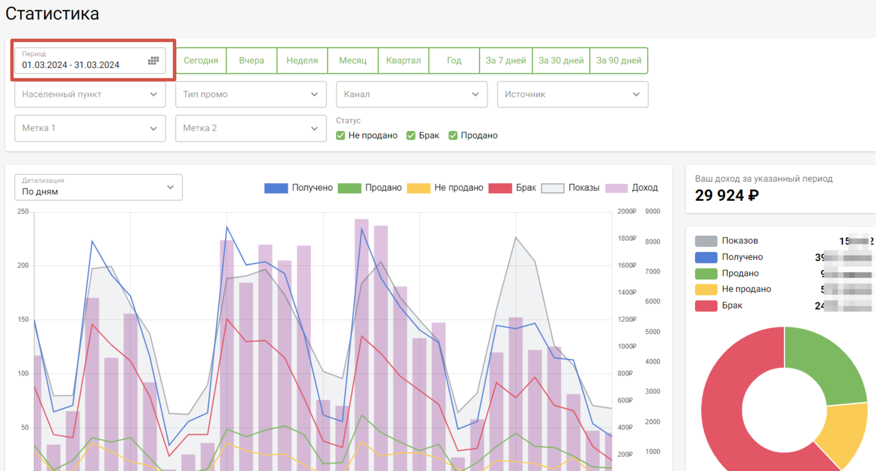Toggle the purple Доход legend item
The image size is (880, 471).
click(x=616, y=188)
